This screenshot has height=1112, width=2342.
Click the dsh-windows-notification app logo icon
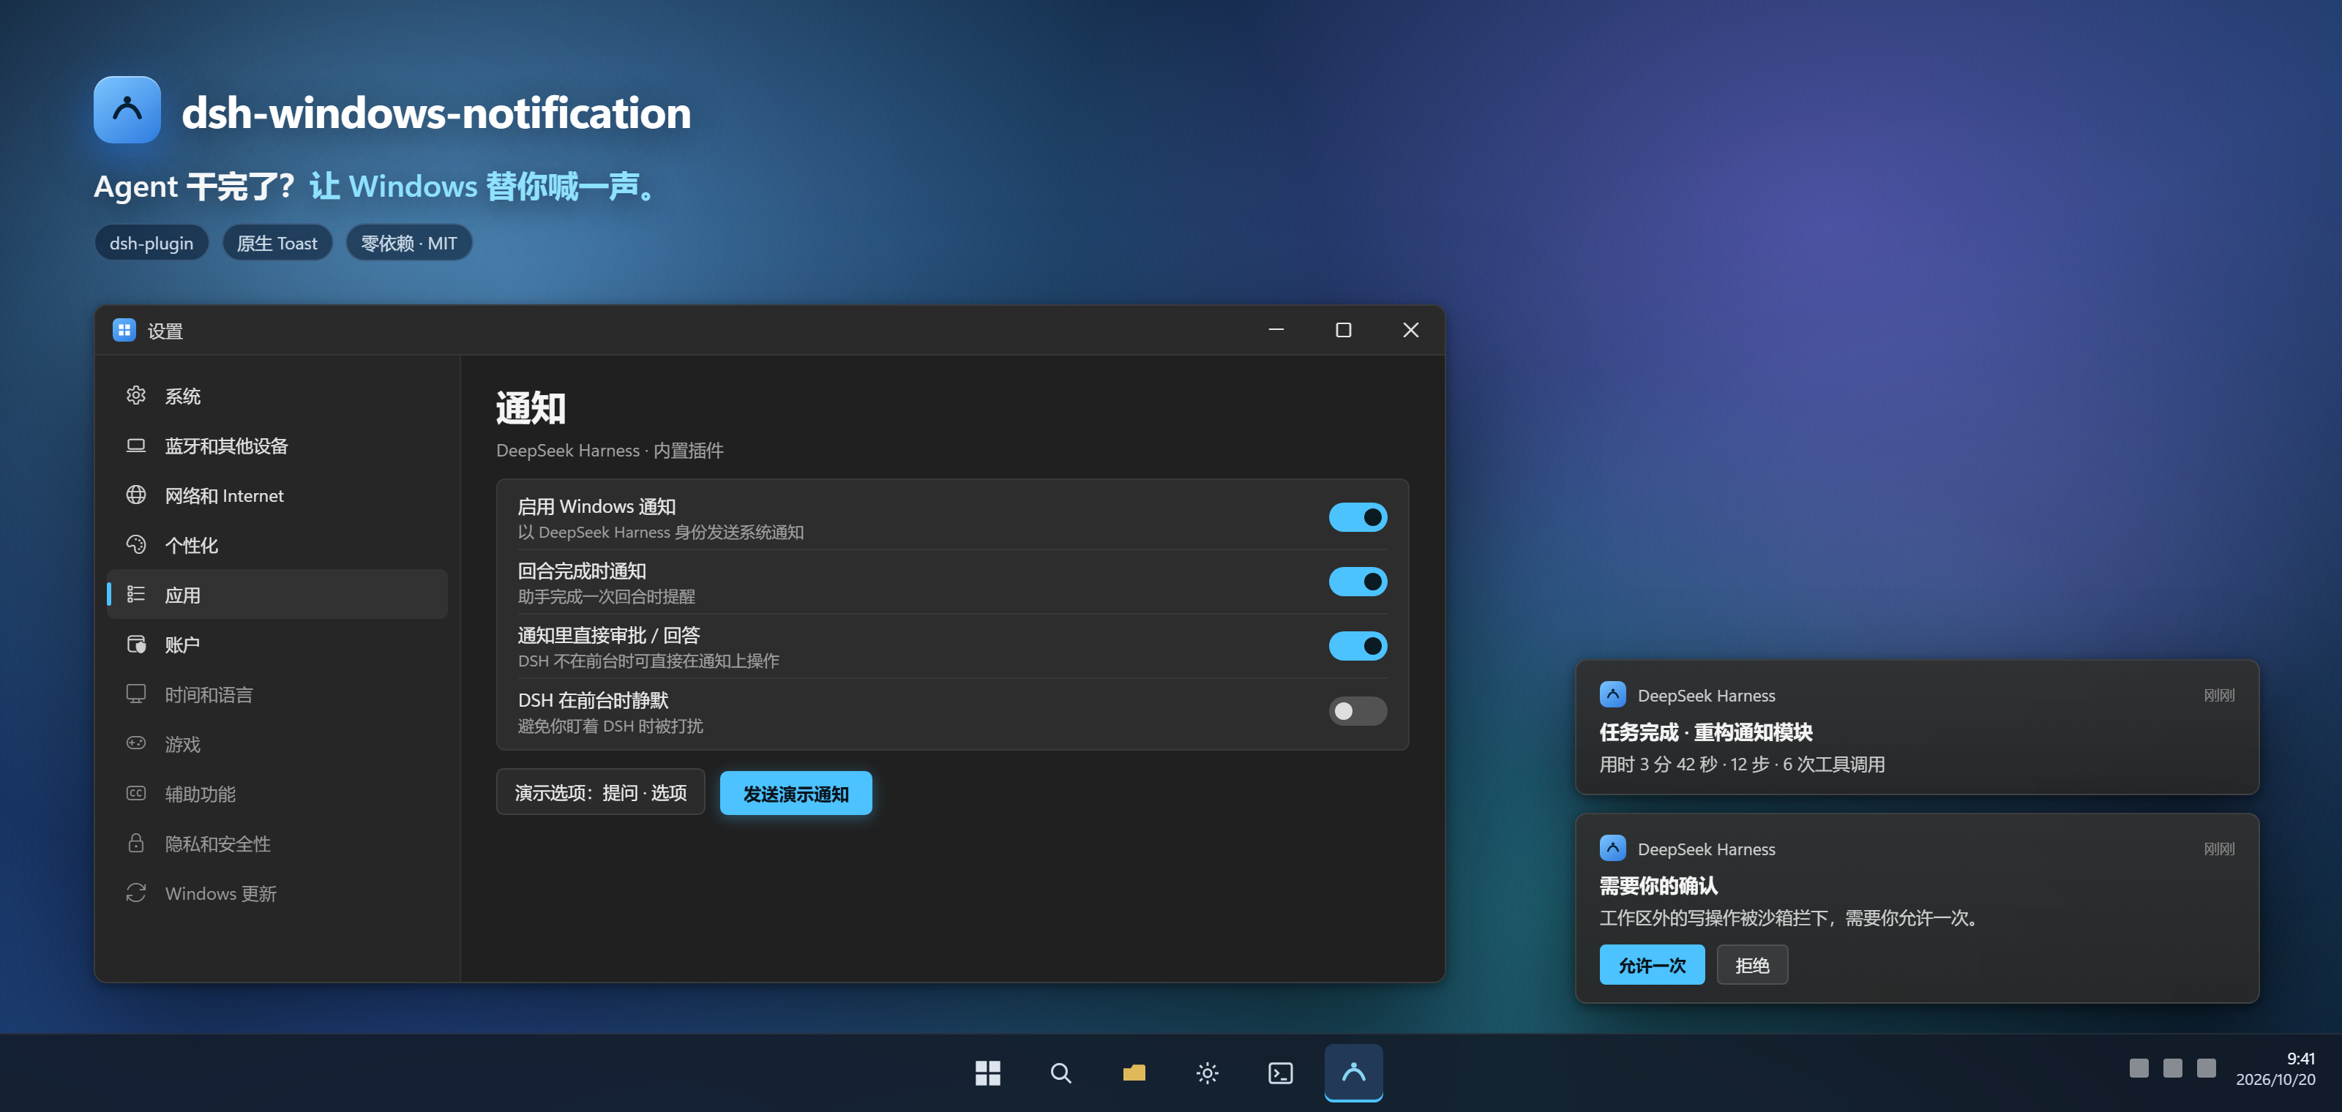point(127,110)
